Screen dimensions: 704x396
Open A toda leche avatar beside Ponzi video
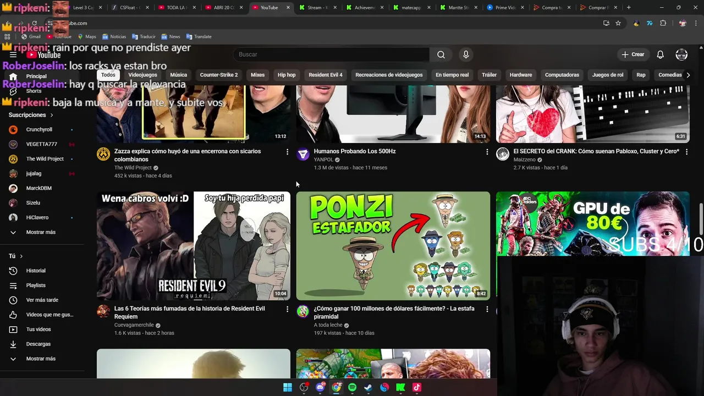pyautogui.click(x=303, y=312)
